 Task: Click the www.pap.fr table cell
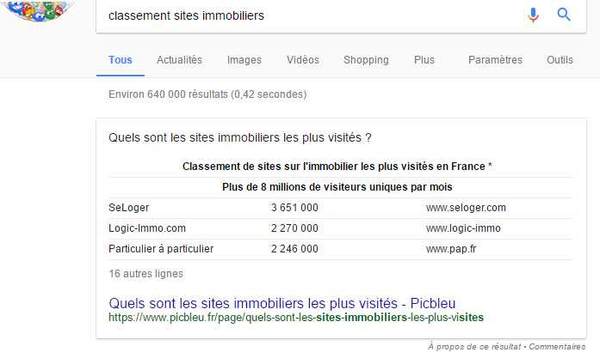451,249
